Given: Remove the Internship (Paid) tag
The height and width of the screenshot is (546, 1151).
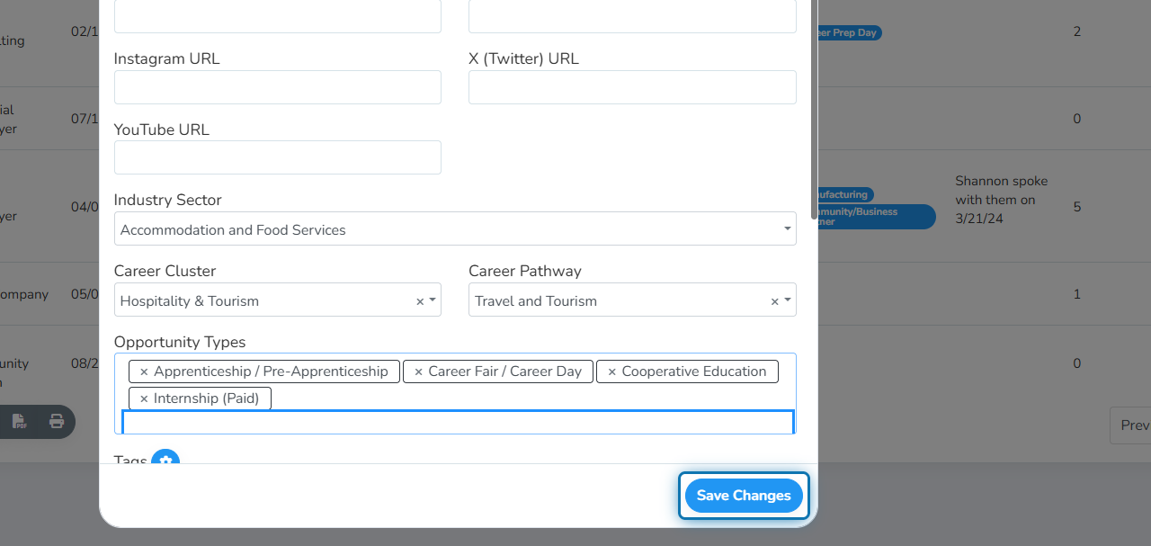Looking at the screenshot, I should 144,398.
